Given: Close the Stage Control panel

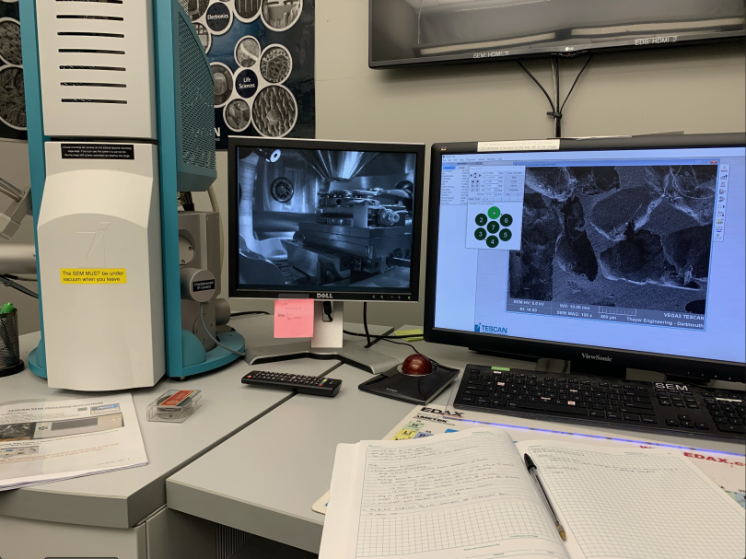Looking at the screenshot, I should (521, 168).
